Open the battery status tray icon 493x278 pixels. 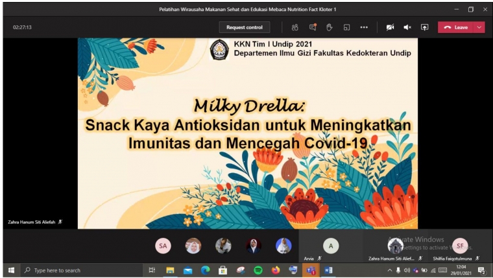pos(424,270)
